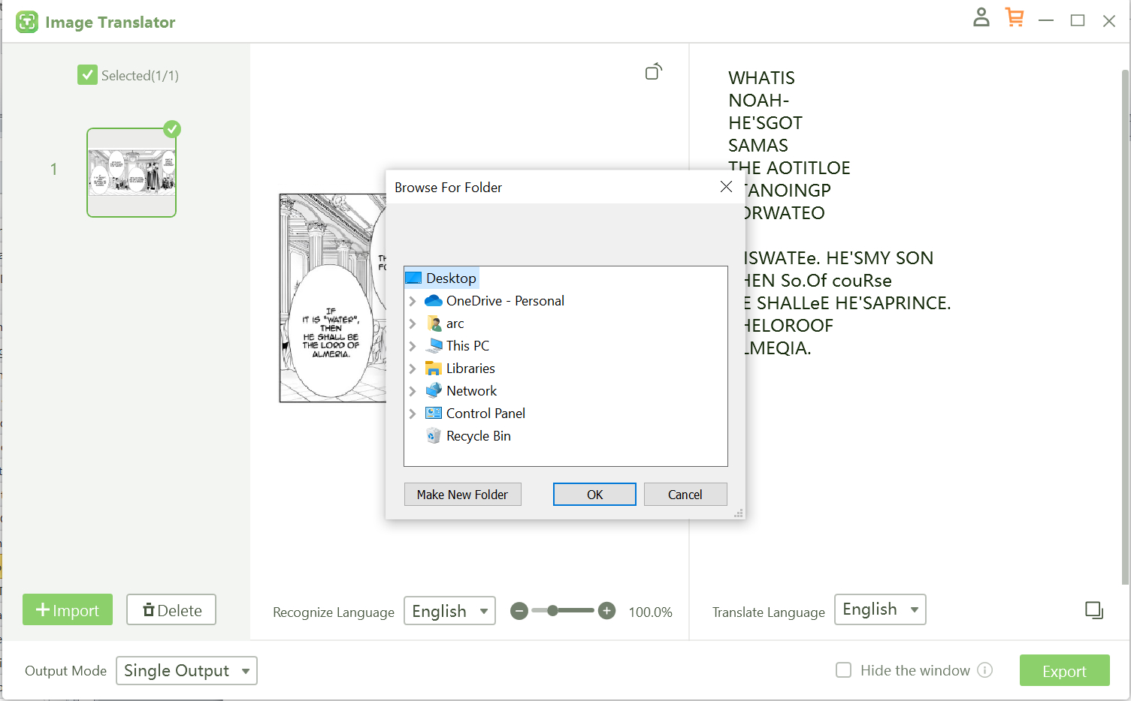
Task: Uncheck the Selected(1/1) checkbox
Action: 87,74
